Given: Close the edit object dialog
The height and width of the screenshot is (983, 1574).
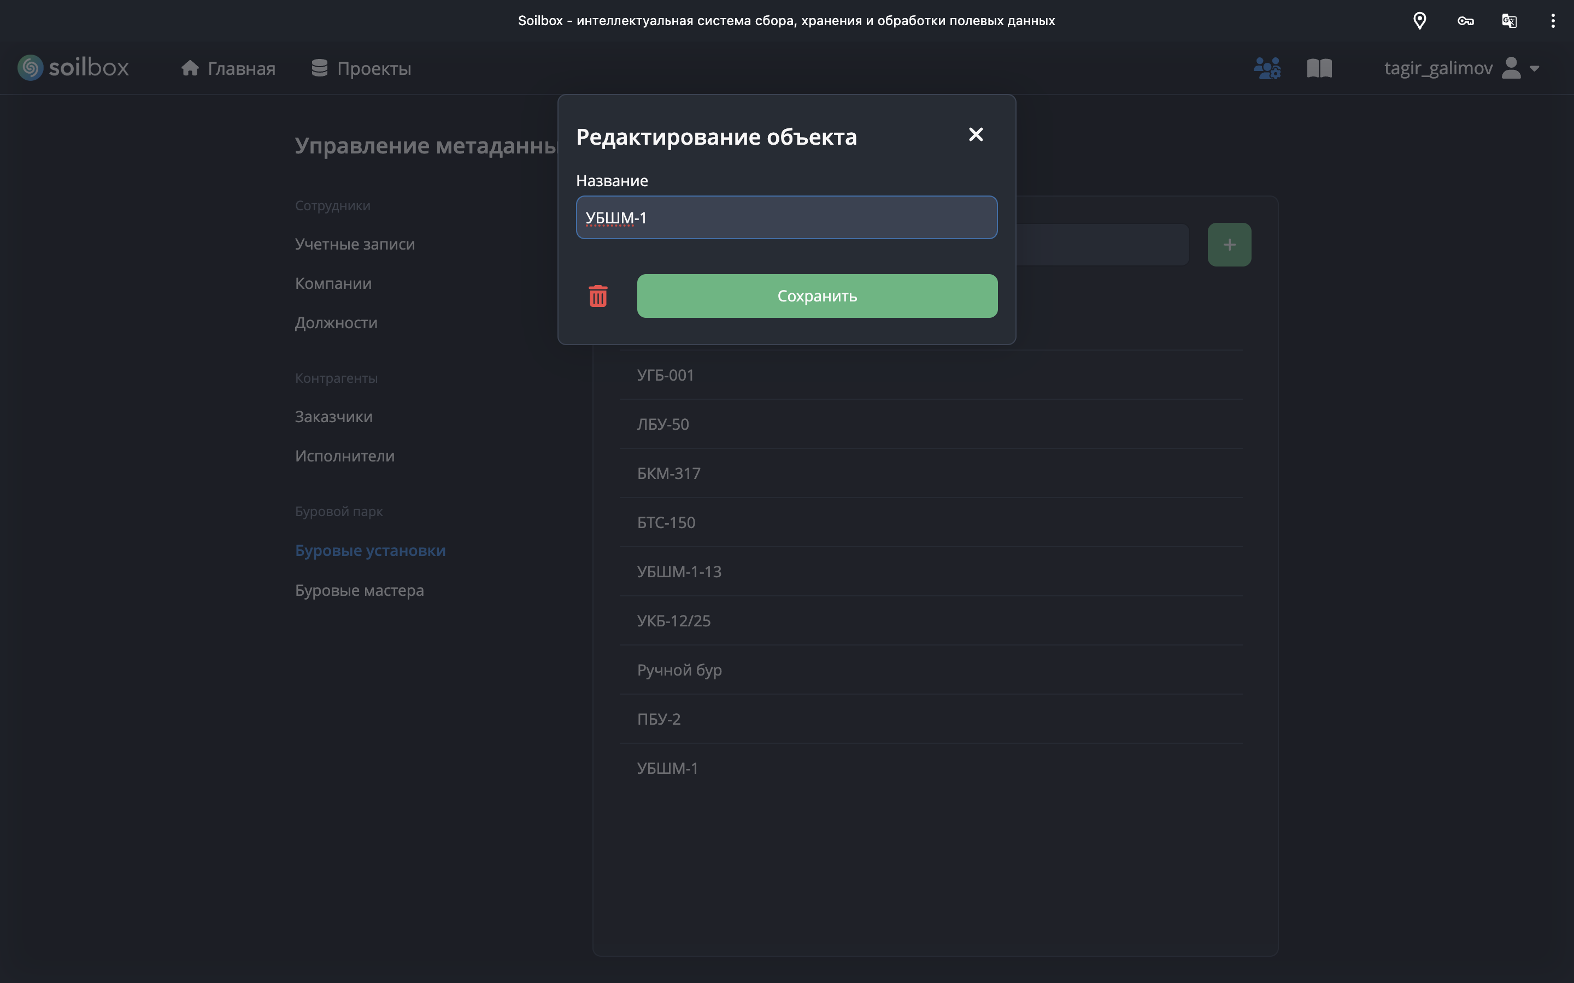Looking at the screenshot, I should 975,134.
